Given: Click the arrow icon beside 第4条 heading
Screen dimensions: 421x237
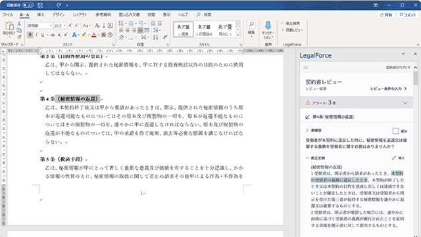Looking at the screenshot, I should coord(308,117).
